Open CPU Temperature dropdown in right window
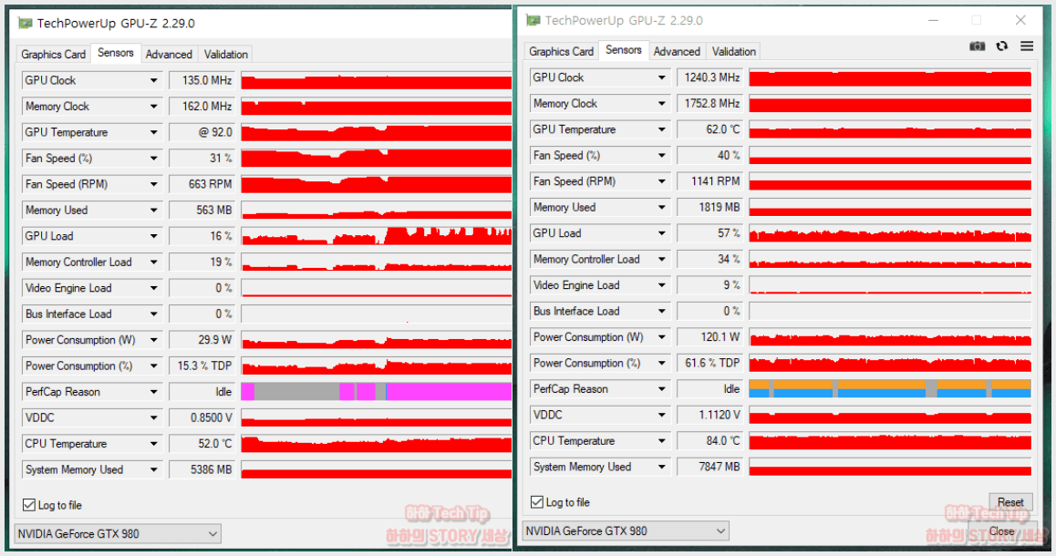Image resolution: width=1056 pixels, height=556 pixels. click(661, 441)
